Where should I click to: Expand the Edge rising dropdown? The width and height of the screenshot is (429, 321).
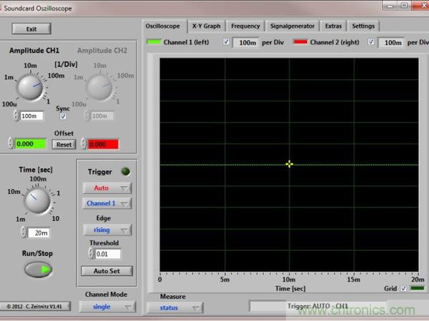[x=107, y=230]
